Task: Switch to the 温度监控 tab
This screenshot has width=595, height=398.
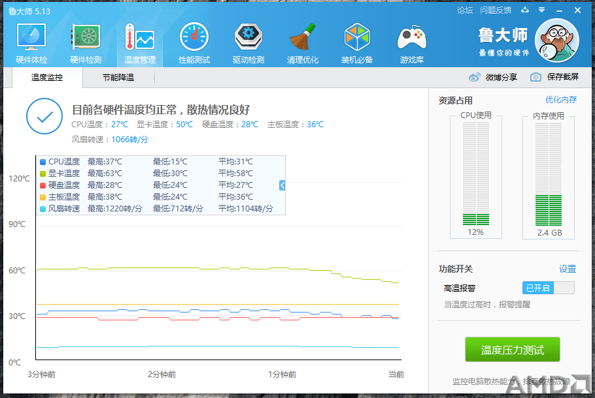Action: [47, 78]
